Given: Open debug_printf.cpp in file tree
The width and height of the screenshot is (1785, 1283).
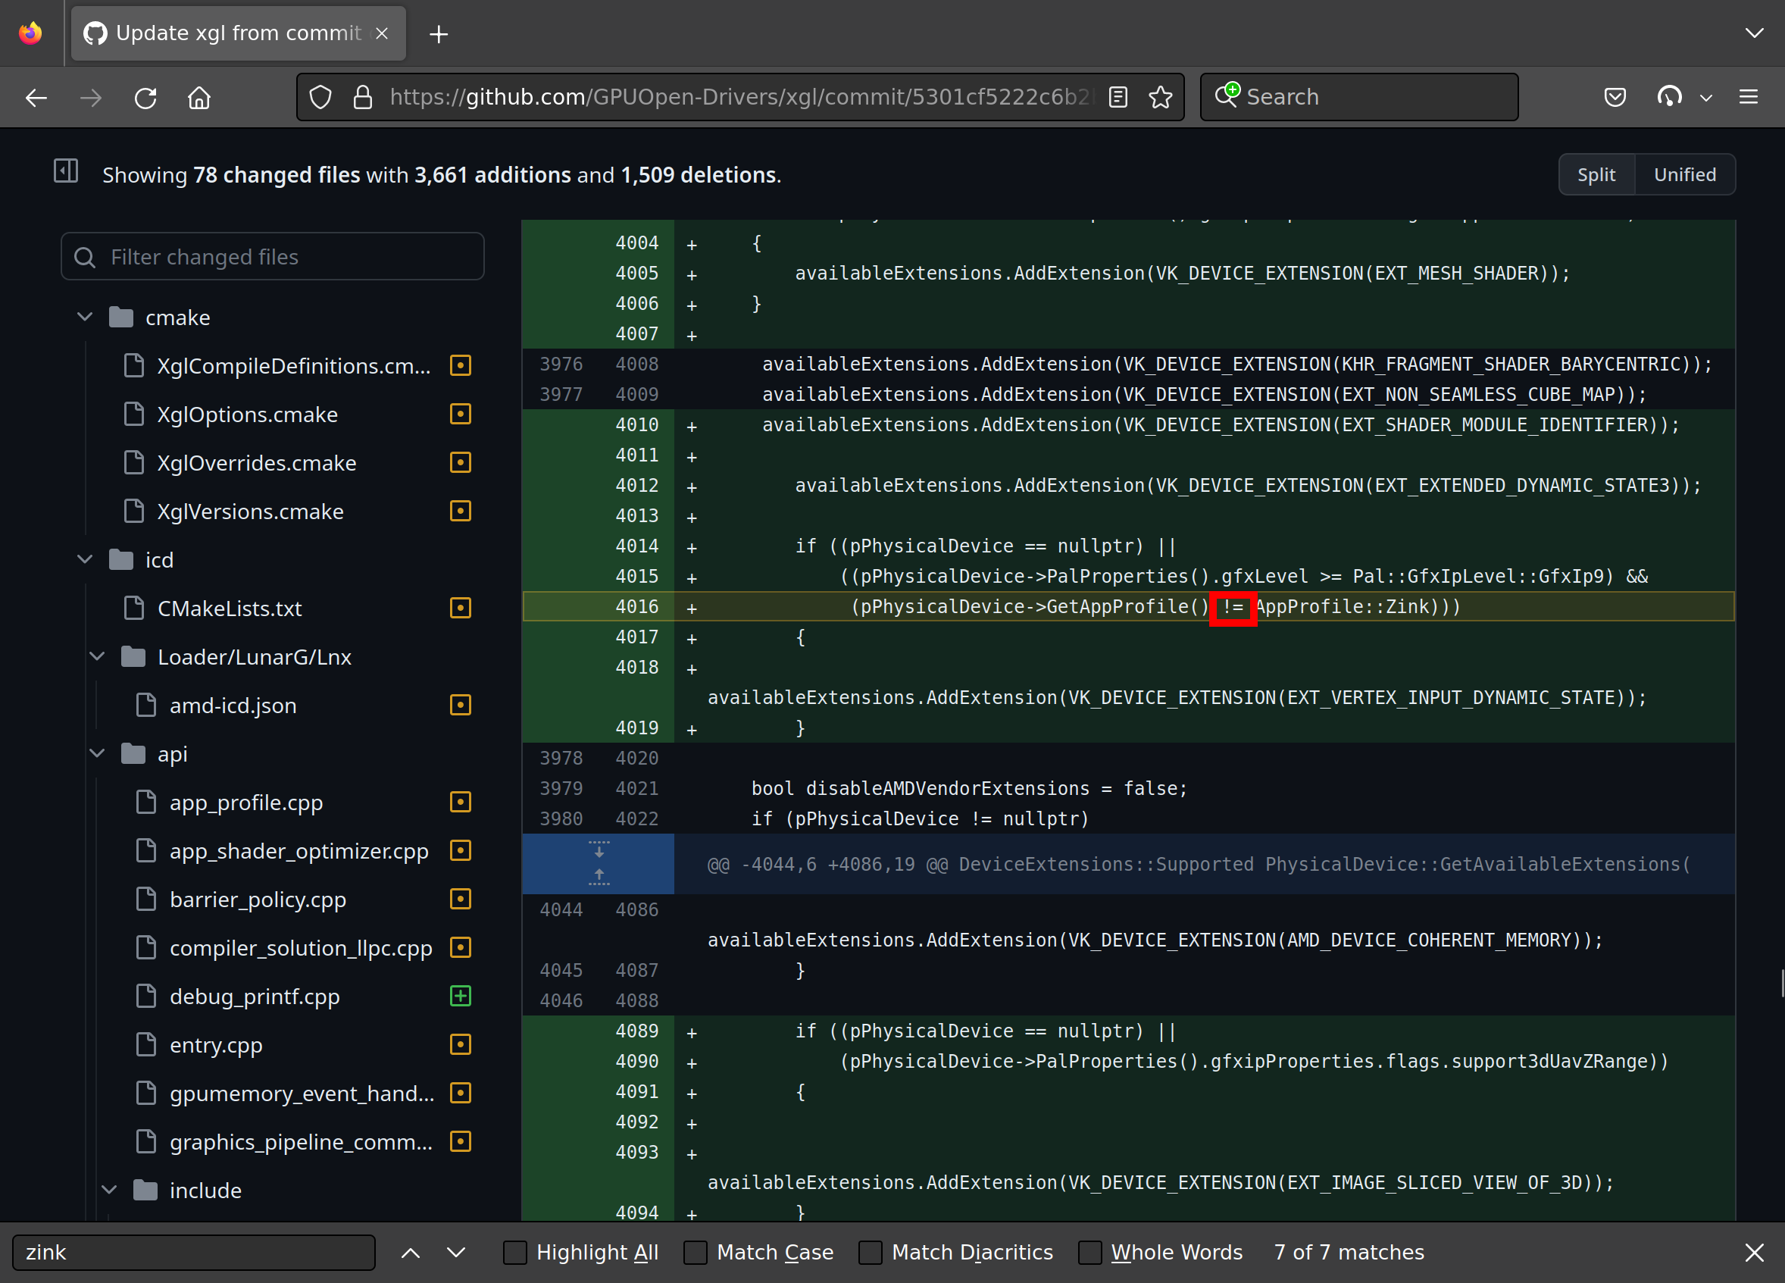Looking at the screenshot, I should coord(255,997).
